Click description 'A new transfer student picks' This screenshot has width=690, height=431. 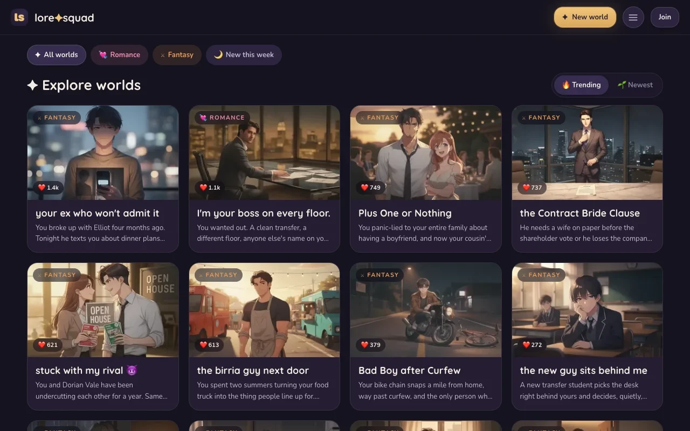tap(583, 391)
